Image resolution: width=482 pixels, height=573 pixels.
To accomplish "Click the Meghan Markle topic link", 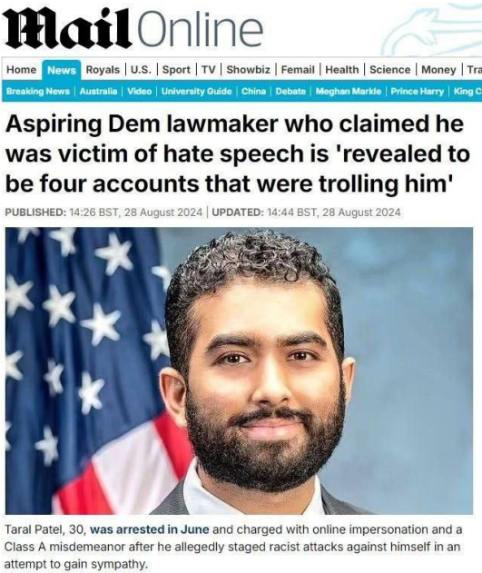I will tap(348, 91).
